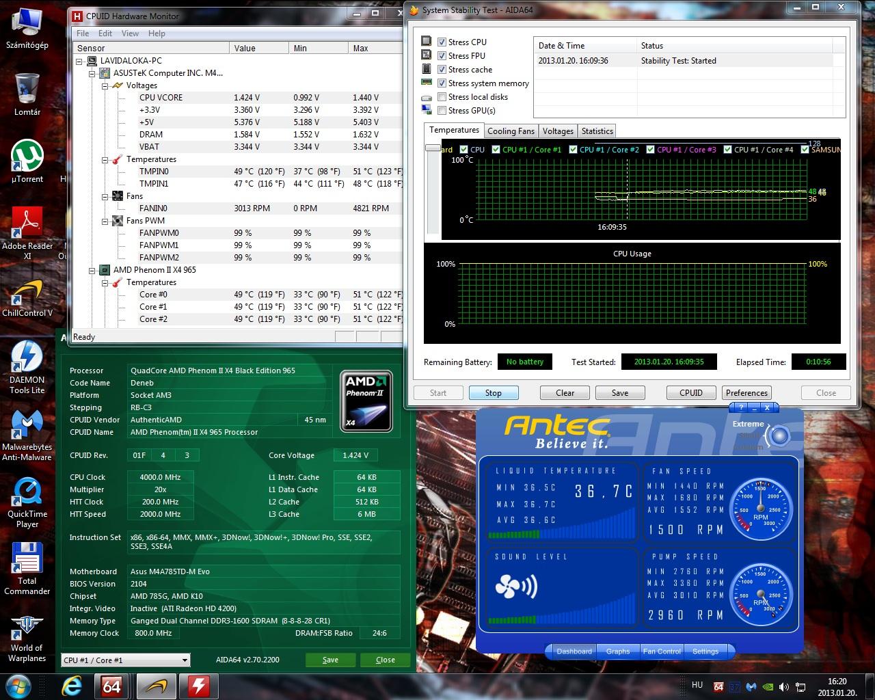Screen dimensions: 875x700
Task: Switch to Voltages tab in AIDA64
Action: point(558,131)
